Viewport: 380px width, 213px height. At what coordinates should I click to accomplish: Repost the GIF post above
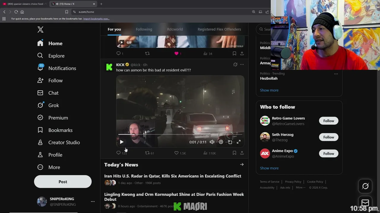click(147, 54)
